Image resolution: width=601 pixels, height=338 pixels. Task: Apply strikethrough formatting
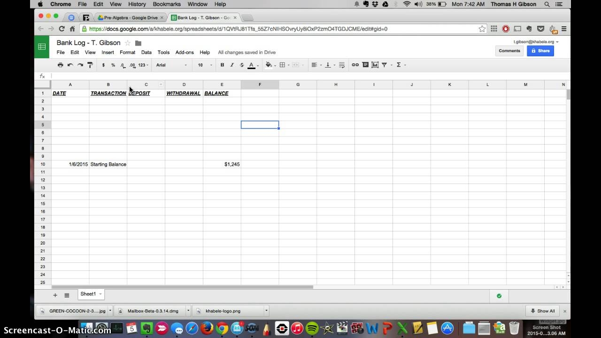tap(242, 65)
